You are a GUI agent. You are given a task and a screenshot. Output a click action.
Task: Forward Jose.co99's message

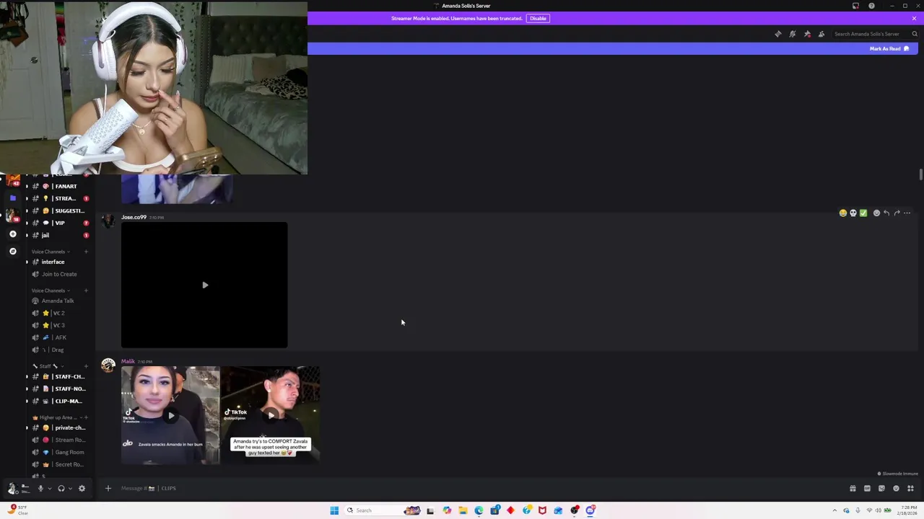tap(897, 213)
